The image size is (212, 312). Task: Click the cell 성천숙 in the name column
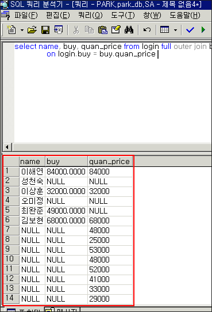(x=32, y=181)
